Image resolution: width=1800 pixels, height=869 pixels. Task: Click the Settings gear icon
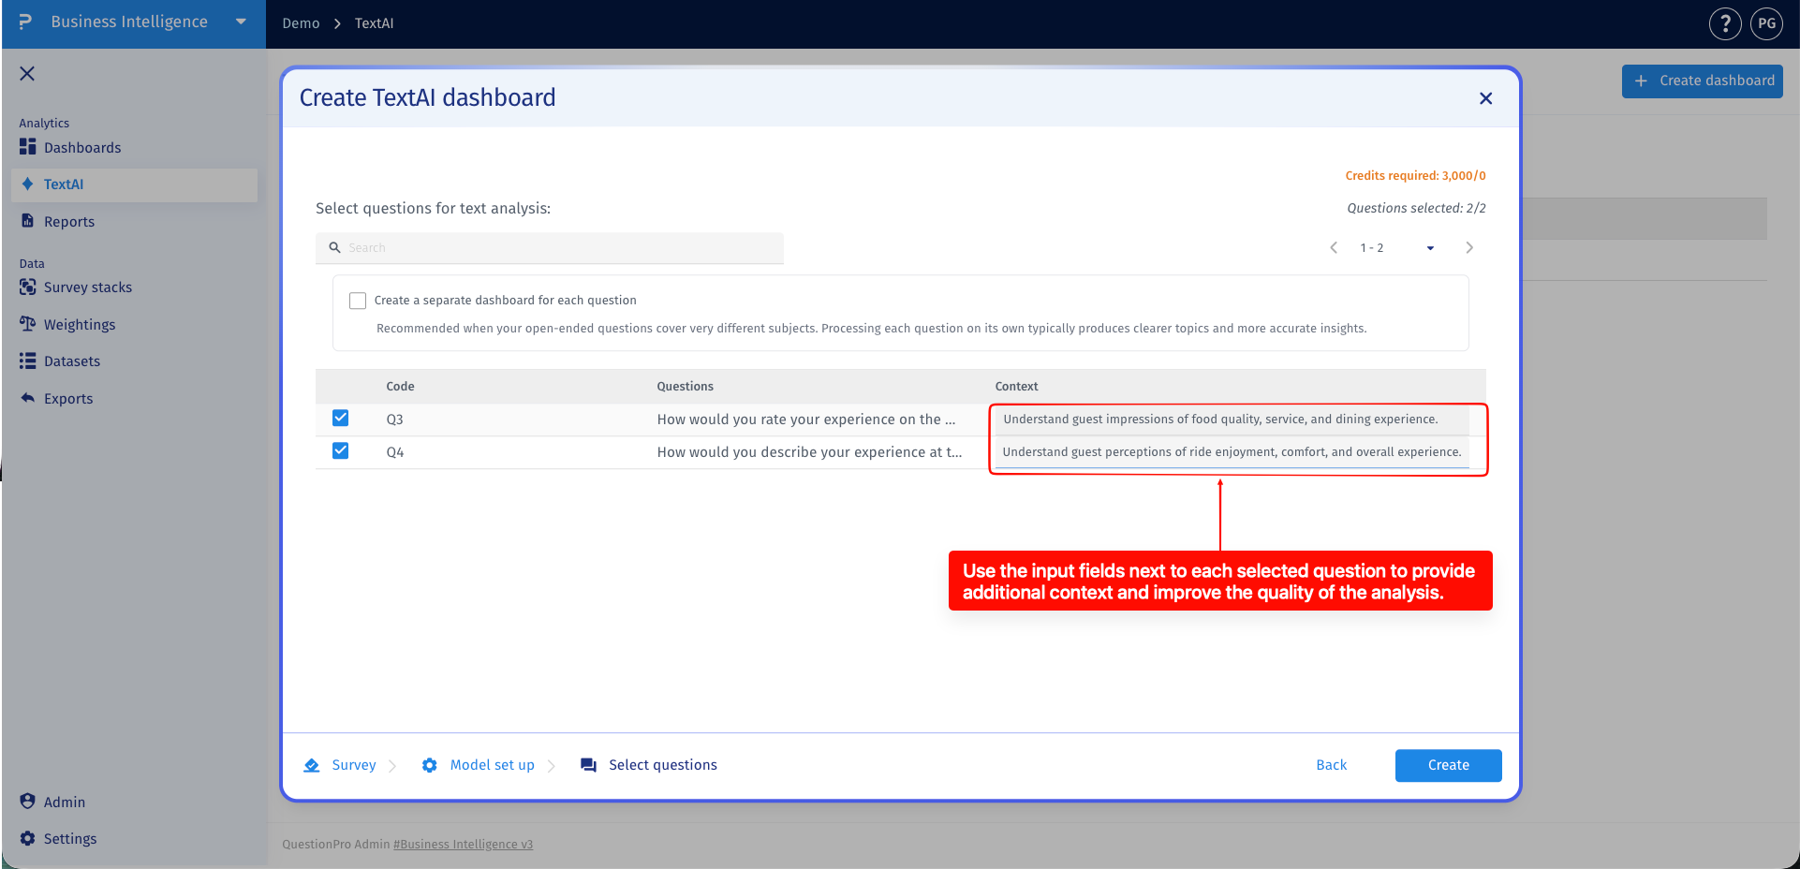[x=27, y=838]
